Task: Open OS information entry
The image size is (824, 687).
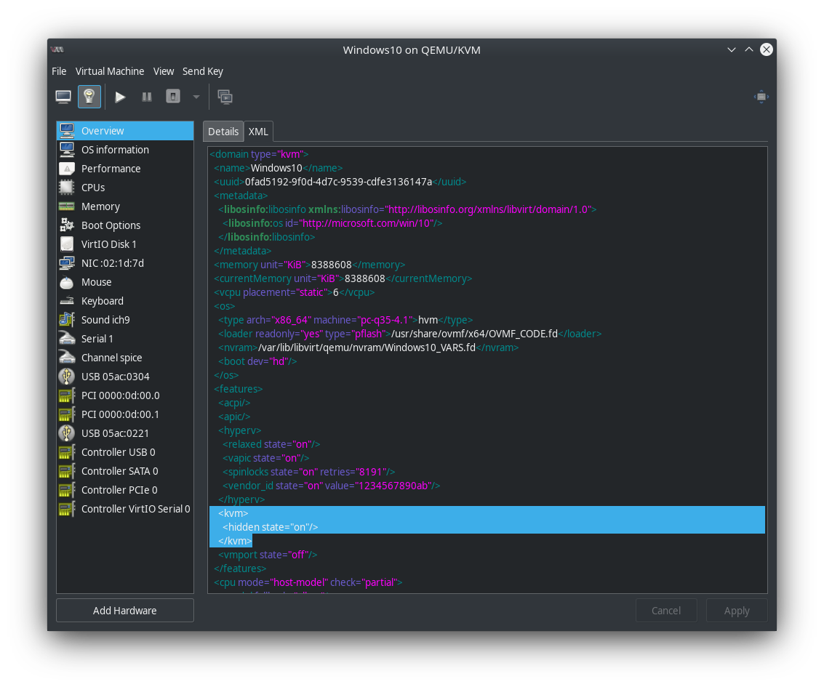Action: click(125, 150)
